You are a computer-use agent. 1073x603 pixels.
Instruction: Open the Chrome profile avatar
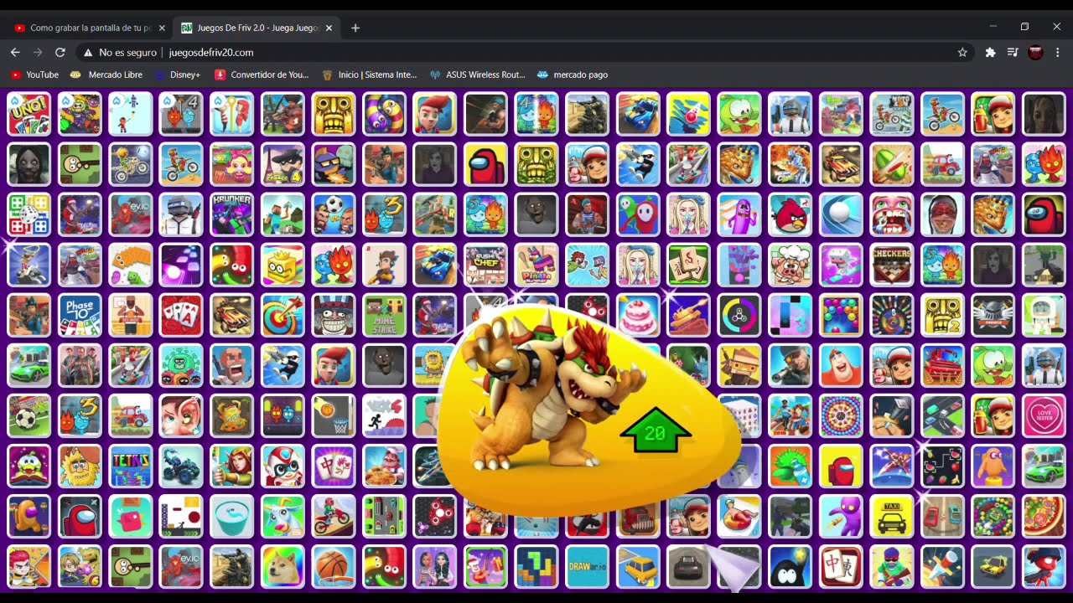tap(1035, 52)
